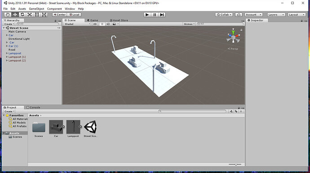Open the Layers dropdown
Screen dimensions: 310x173
(x=276, y=15)
